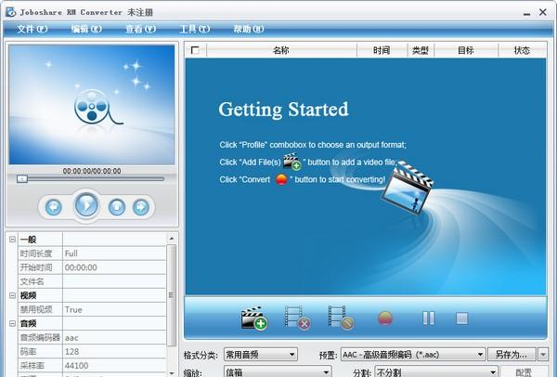Sort by the 时间 column header
Image resolution: width=557 pixels, height=377 pixels.
(382, 50)
